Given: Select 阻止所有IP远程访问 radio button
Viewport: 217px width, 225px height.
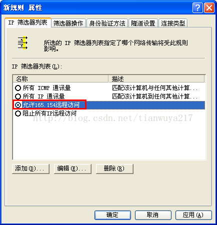Looking at the screenshot, I should tap(18, 113).
